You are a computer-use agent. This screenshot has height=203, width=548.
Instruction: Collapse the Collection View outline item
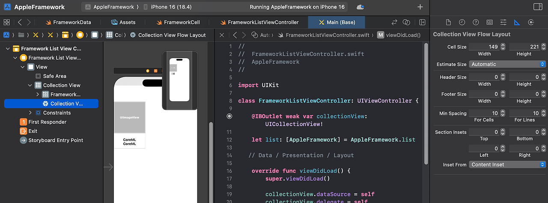pyautogui.click(x=30, y=85)
